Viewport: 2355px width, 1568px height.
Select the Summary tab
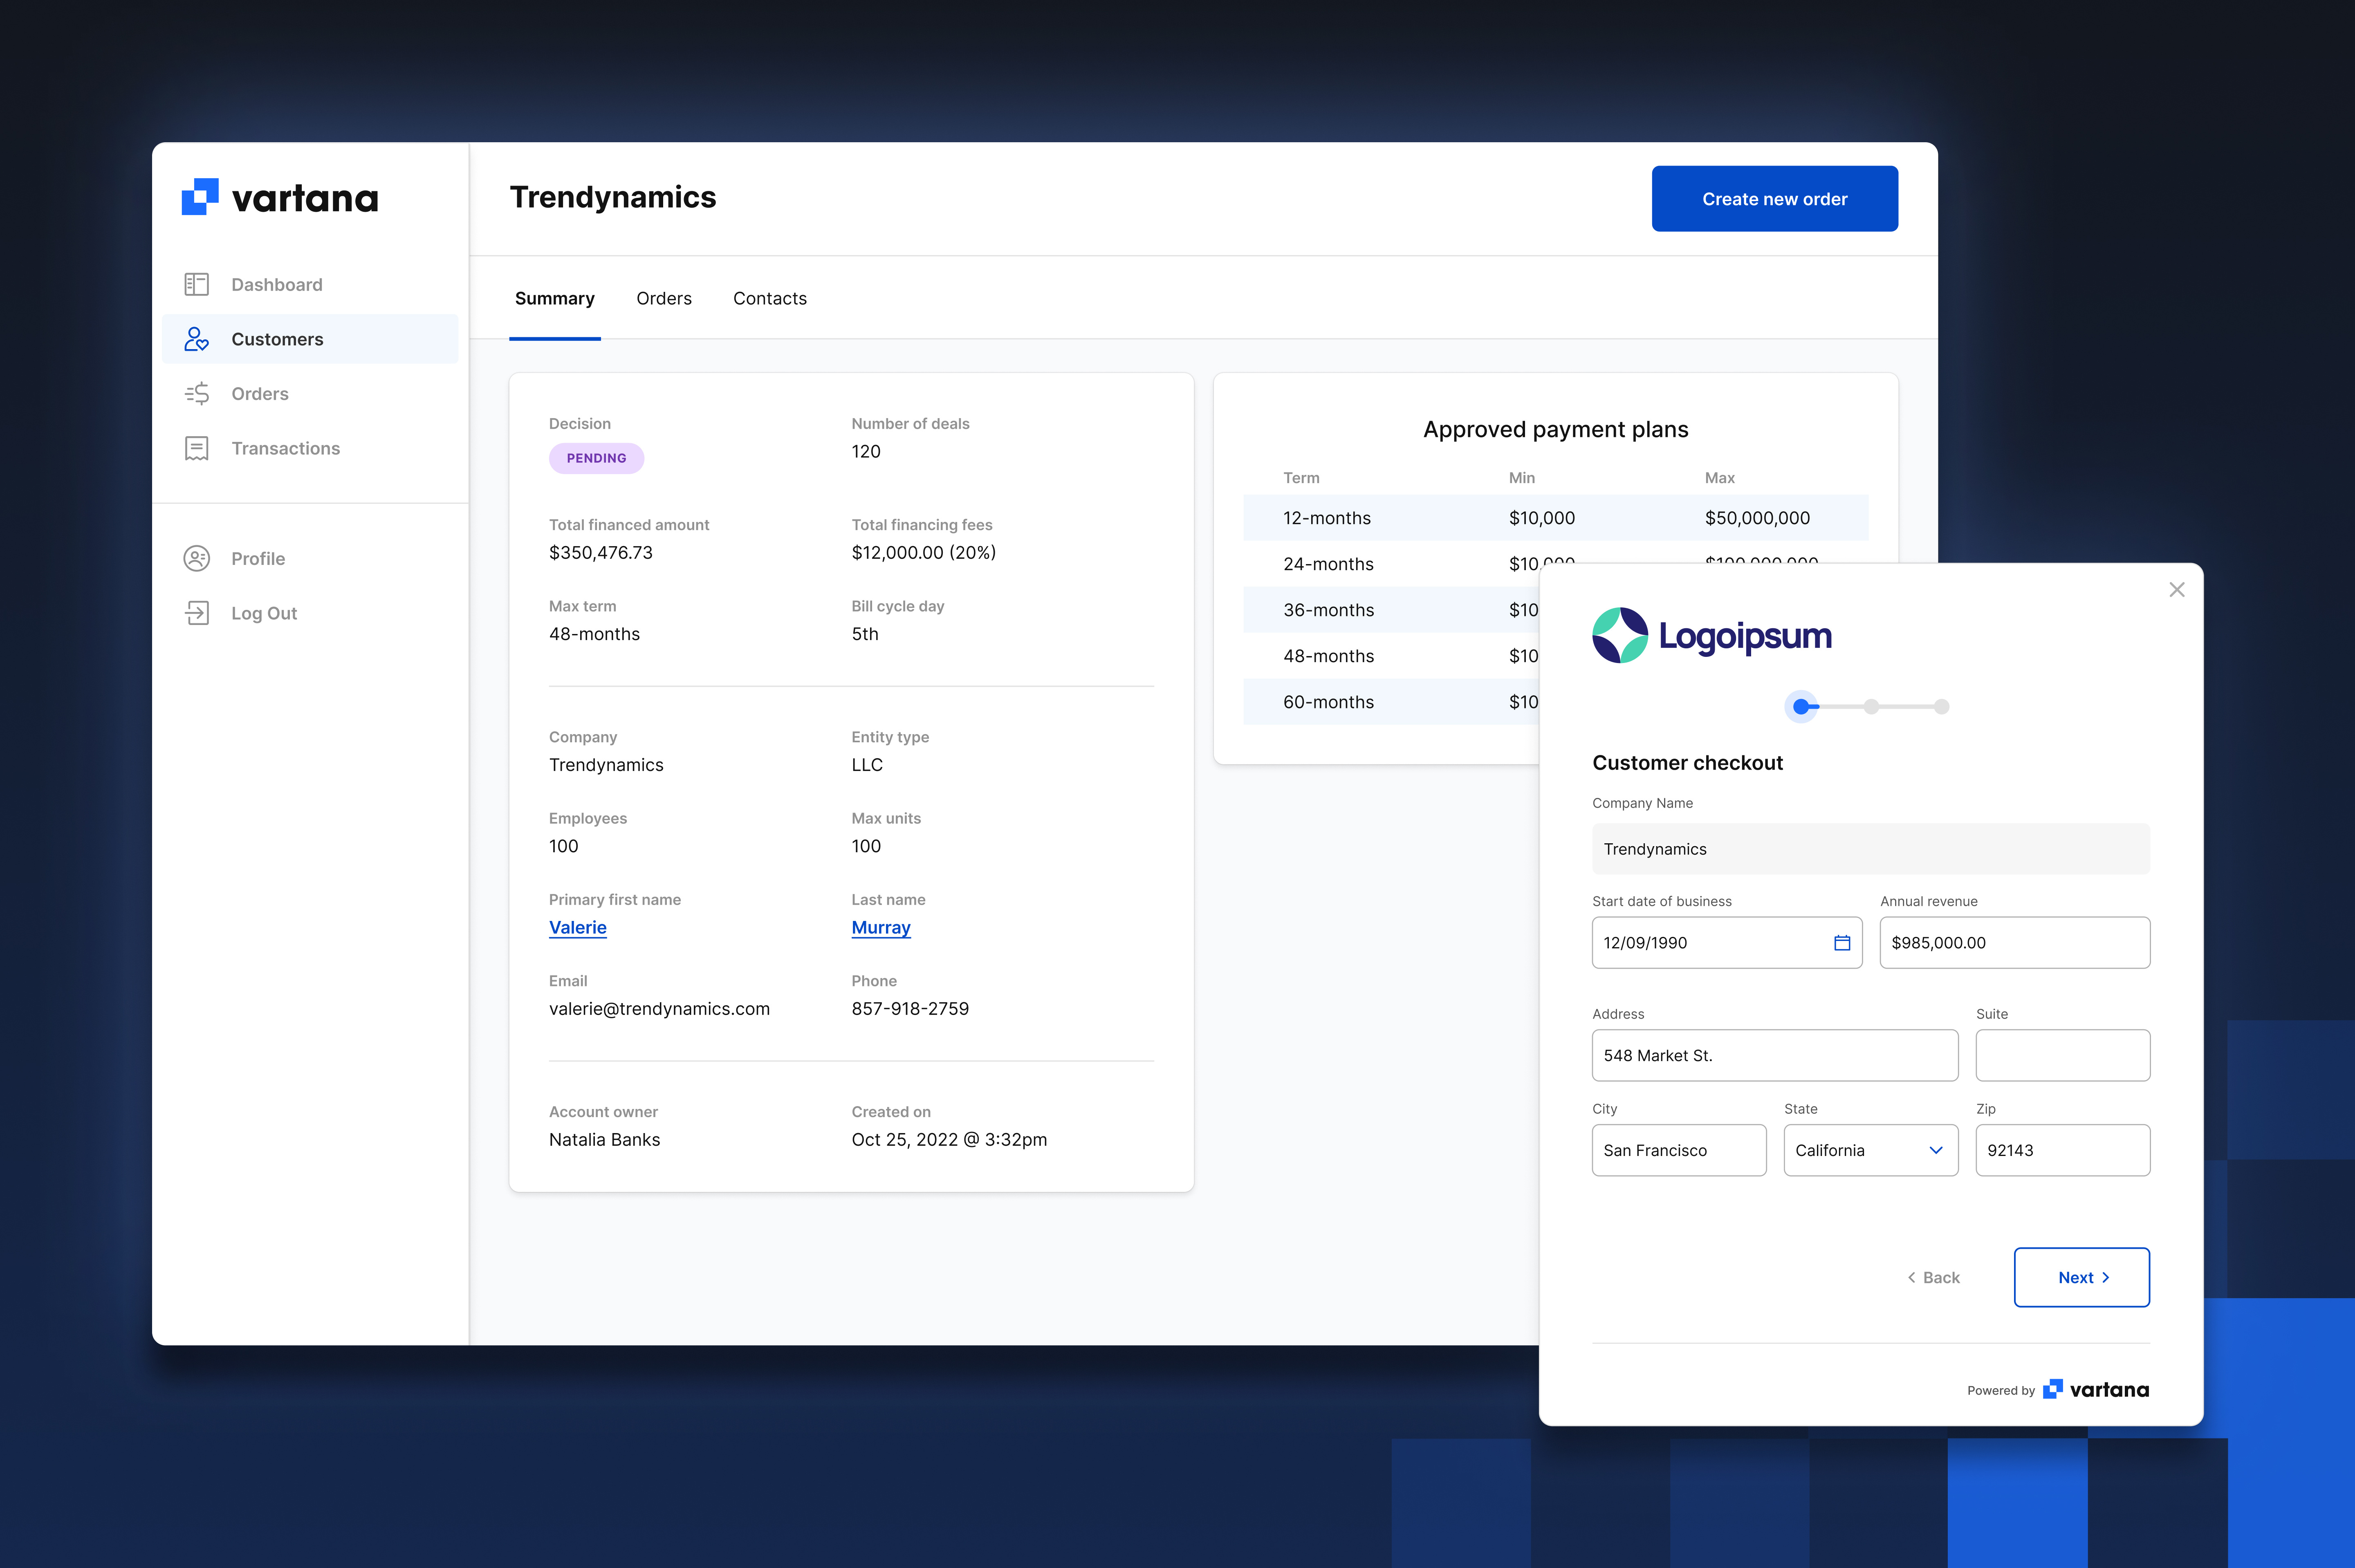click(x=554, y=299)
